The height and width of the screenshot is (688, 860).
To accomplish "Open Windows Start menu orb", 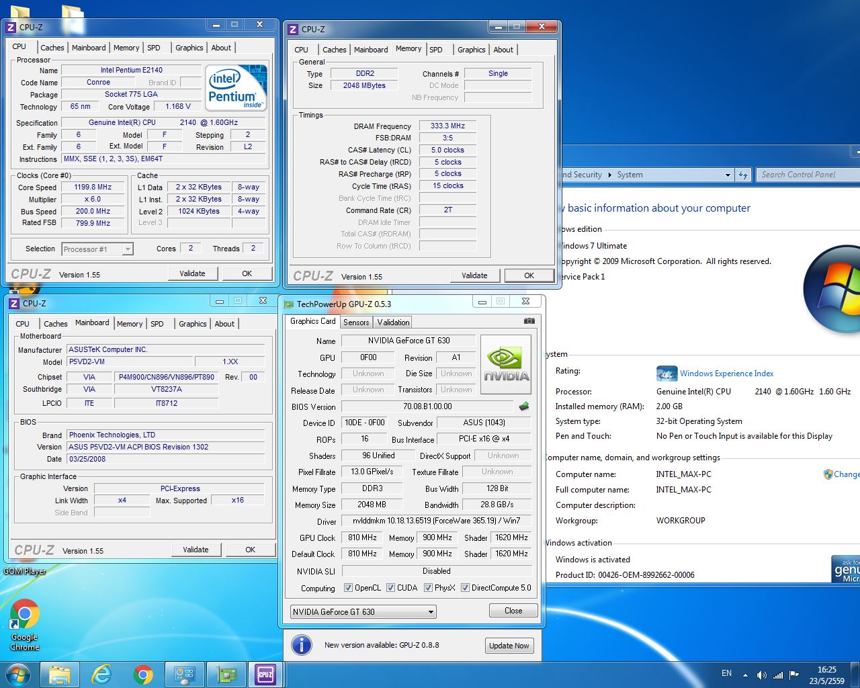I will pos(18,674).
